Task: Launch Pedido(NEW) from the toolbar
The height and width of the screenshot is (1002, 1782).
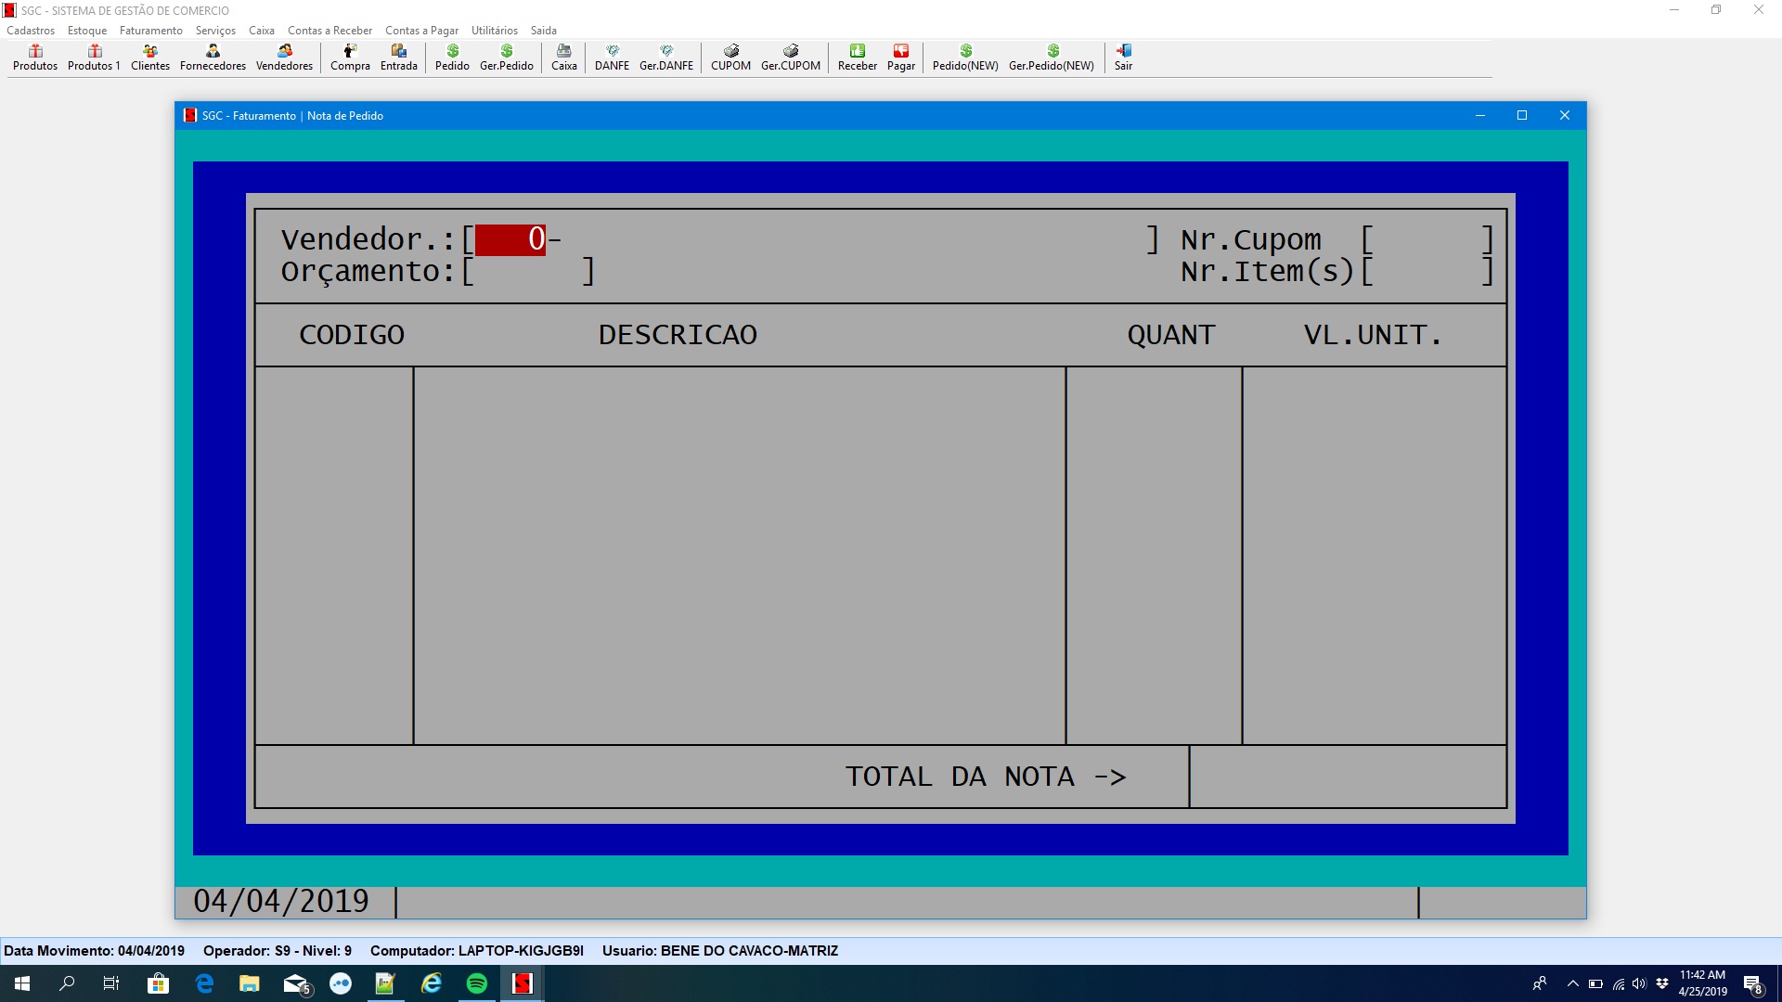Action: [x=965, y=57]
